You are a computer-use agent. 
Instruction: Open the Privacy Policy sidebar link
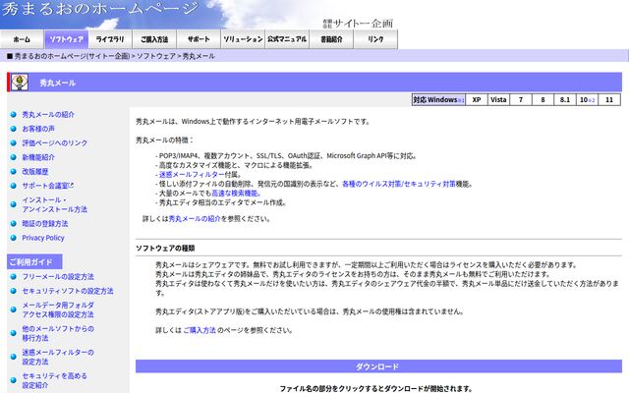(43, 238)
